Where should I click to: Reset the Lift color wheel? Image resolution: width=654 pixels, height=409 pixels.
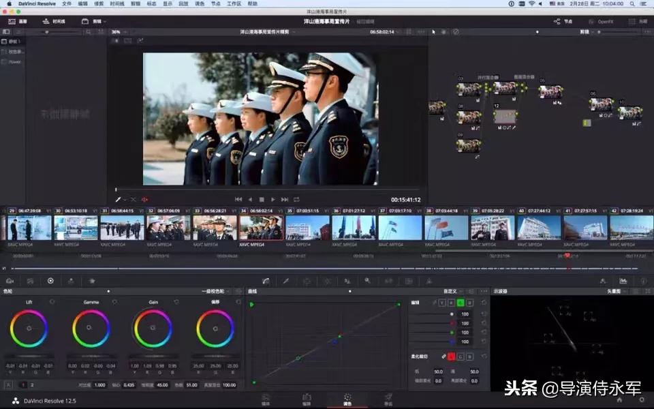(52, 301)
